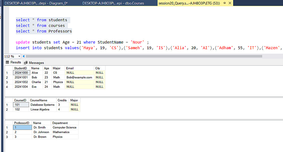Click the 'Maya' value in insert statement
Viewport: 283px width, 152px height.
pyautogui.click(x=88, y=48)
